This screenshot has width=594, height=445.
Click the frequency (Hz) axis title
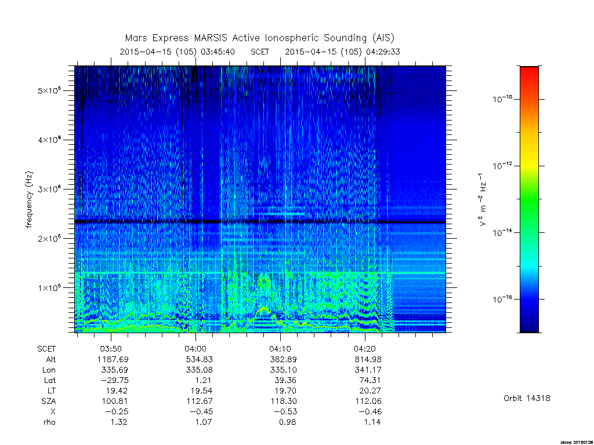click(29, 200)
